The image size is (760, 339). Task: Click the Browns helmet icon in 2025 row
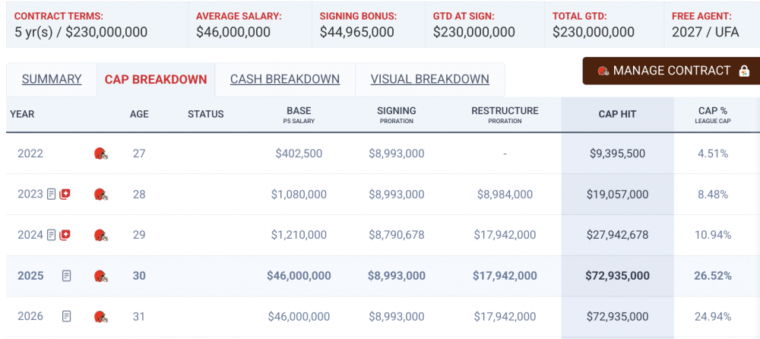point(100,276)
